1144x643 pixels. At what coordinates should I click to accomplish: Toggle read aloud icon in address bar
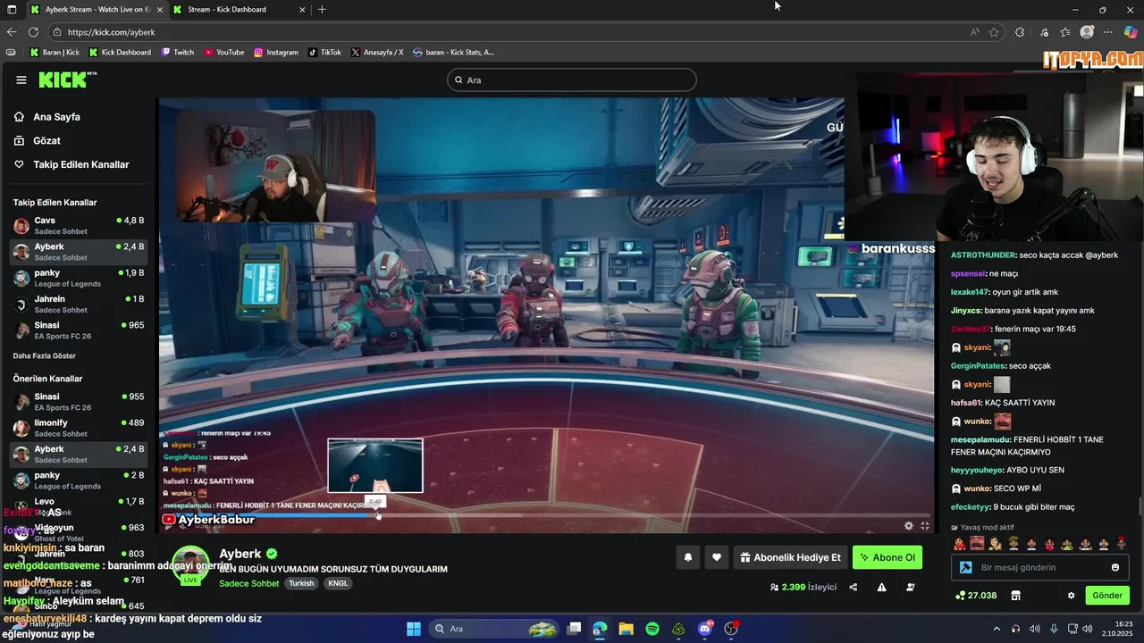tap(975, 32)
